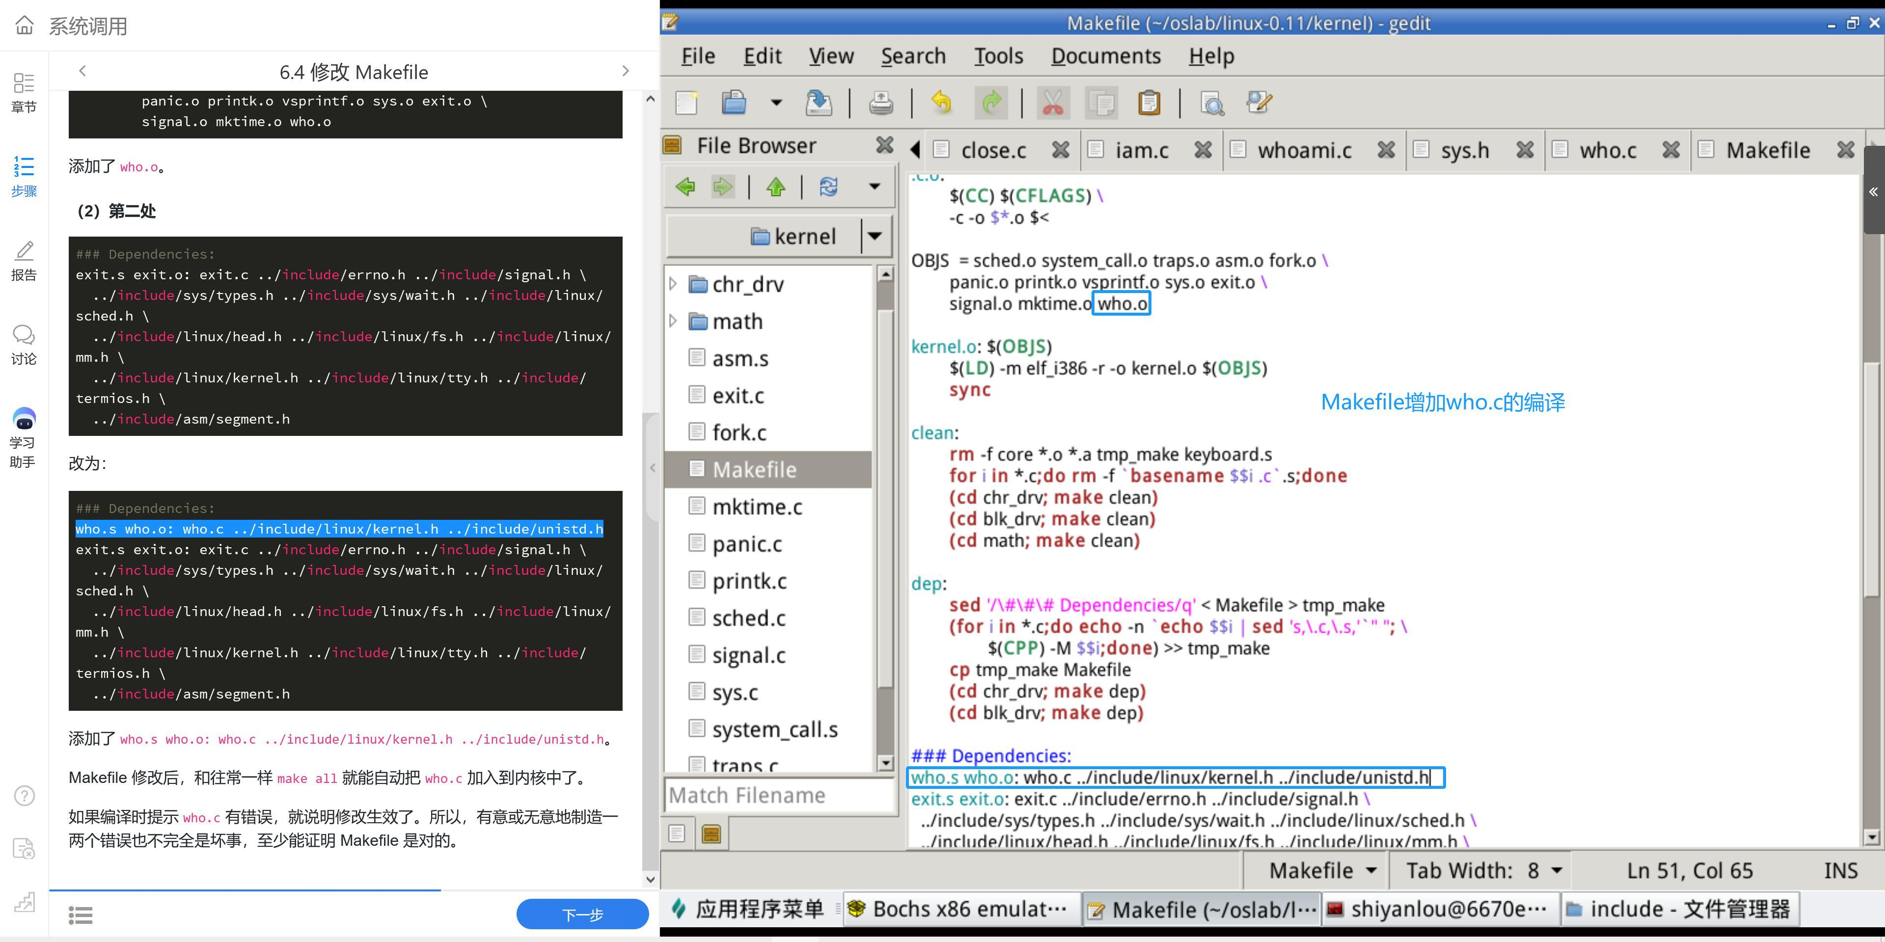Switch to include 文件管理器 taskbar item
Image resolution: width=1885 pixels, height=942 pixels.
coord(1680,909)
